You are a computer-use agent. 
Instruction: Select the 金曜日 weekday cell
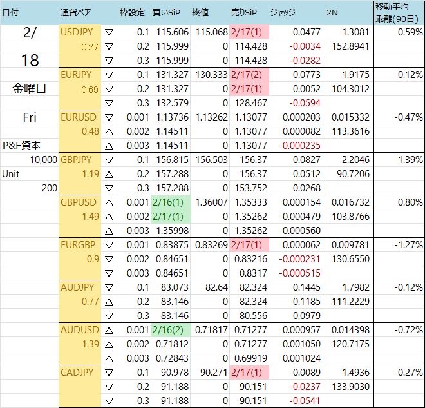[29, 89]
